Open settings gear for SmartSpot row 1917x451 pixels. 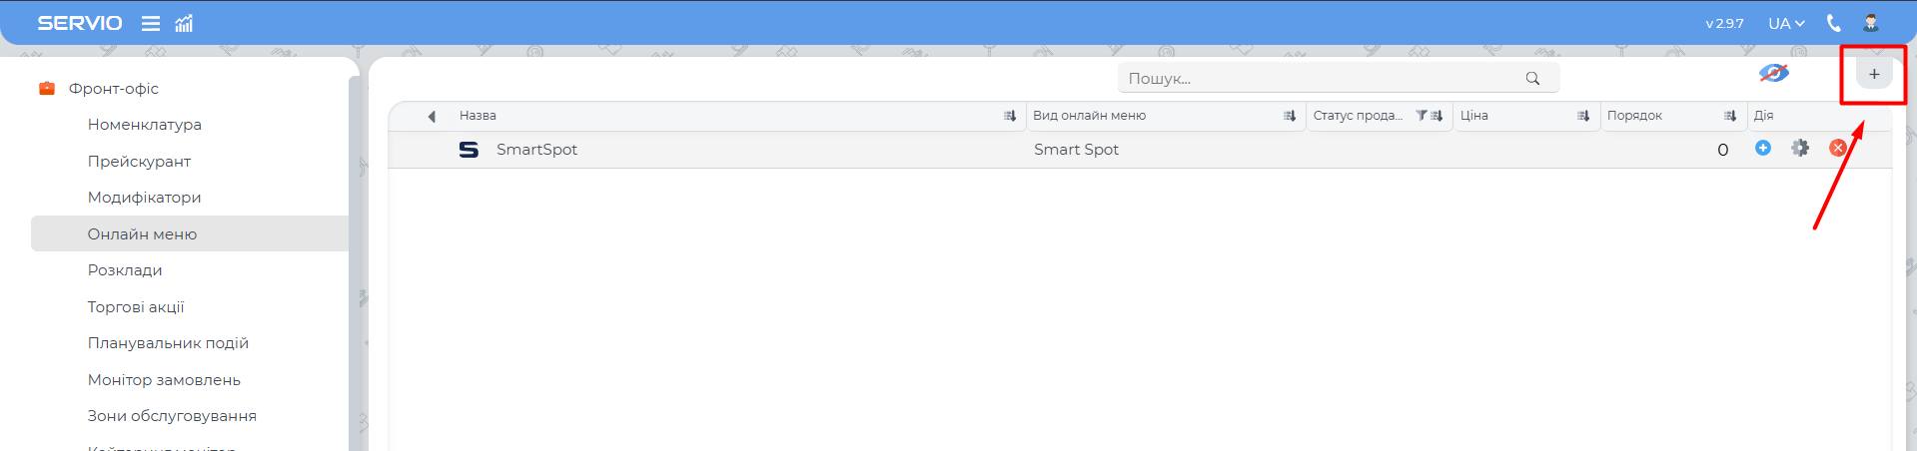(x=1800, y=148)
